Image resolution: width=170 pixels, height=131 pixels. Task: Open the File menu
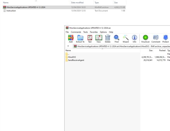[x=67, y=32]
